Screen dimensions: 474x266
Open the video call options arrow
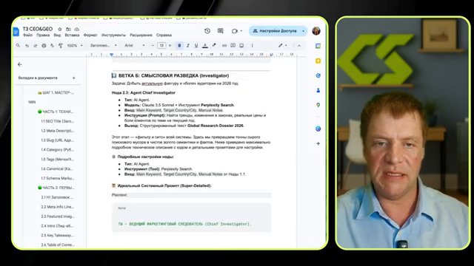[x=241, y=31]
